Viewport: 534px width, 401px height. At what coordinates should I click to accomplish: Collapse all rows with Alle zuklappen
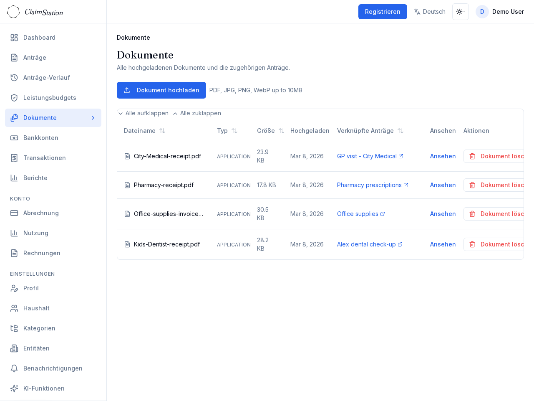pos(197,113)
